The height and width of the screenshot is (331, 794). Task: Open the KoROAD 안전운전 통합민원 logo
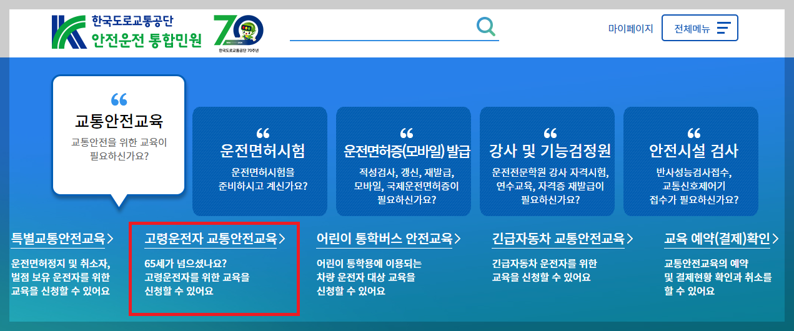point(128,31)
